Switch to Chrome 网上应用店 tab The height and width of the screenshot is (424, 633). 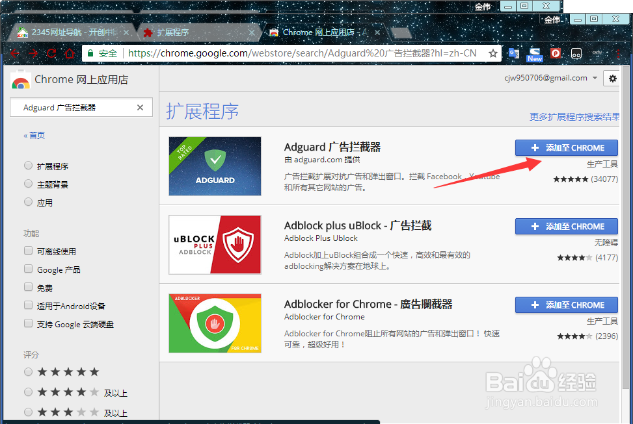pos(323,32)
